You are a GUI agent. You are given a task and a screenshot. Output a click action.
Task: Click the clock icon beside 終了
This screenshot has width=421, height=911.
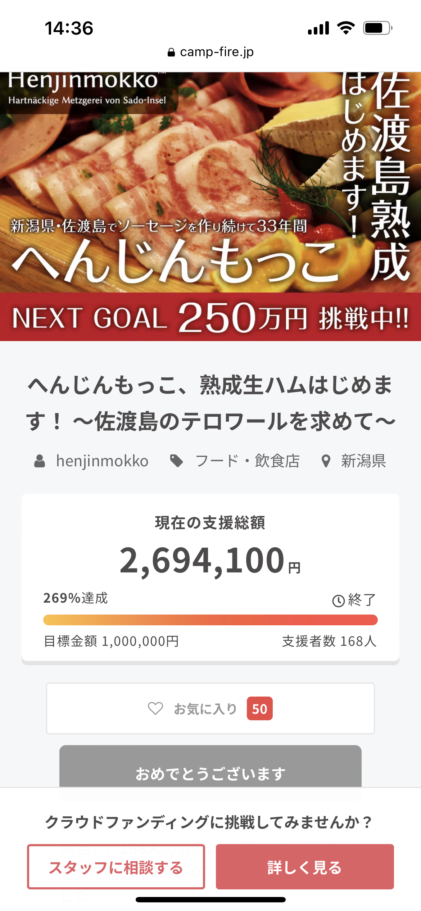point(338,600)
